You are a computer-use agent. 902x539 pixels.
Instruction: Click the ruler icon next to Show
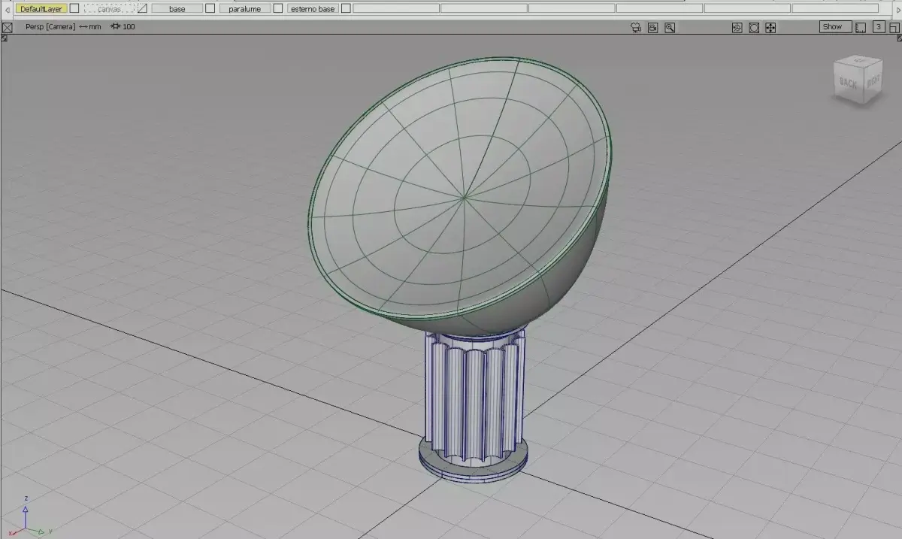tap(861, 27)
